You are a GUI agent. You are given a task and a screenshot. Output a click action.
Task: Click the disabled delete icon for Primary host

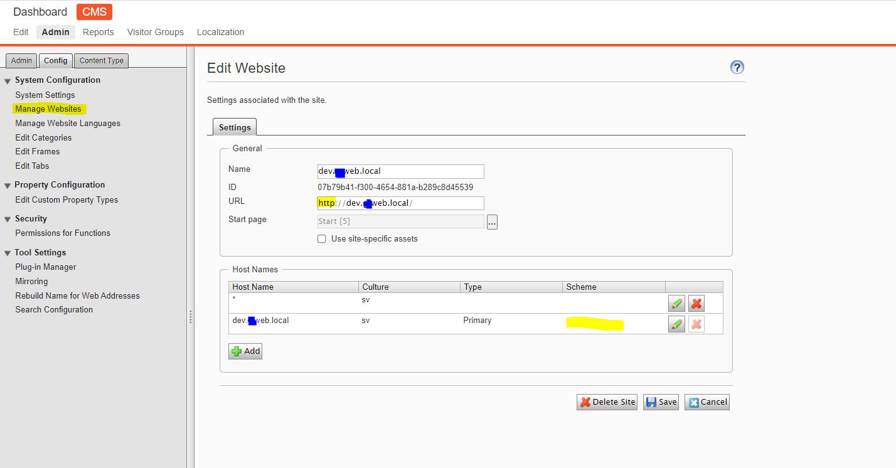tap(696, 324)
